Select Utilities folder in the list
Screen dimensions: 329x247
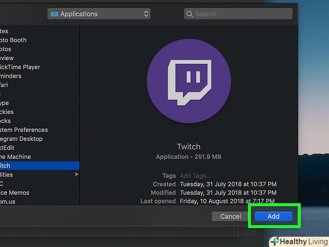tap(40, 175)
